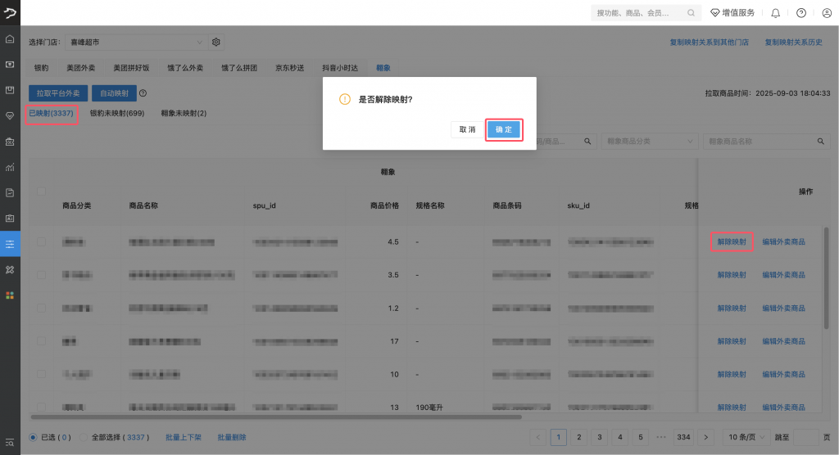Tick the select-all checkbox in table header
839x455 pixels.
tap(41, 191)
